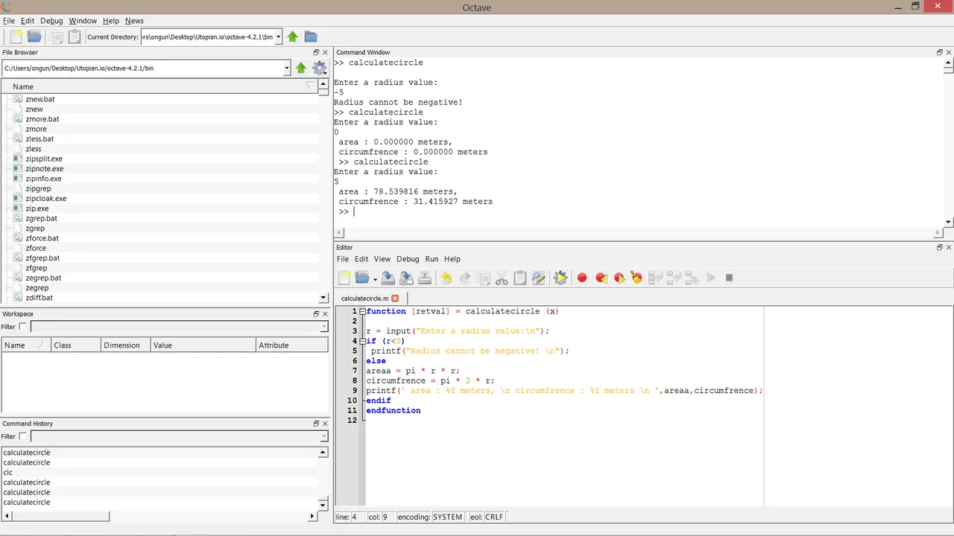Toggle Workspace Filter checkbox
This screenshot has height=536, width=954.
(x=22, y=327)
